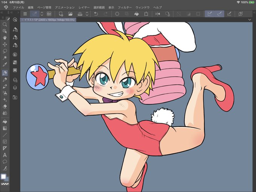Click the Save icon in command bar

click(80, 14)
